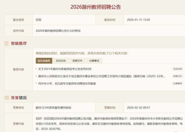Click the 留言类型 label cell
This screenshot has height=132, width=185.
pyautogui.click(x=19, y=20)
